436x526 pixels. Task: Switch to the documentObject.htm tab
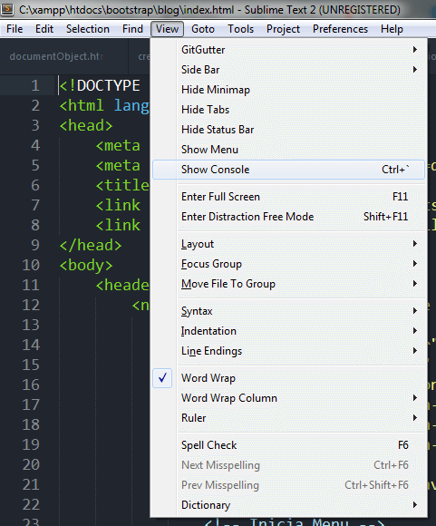tap(63, 56)
